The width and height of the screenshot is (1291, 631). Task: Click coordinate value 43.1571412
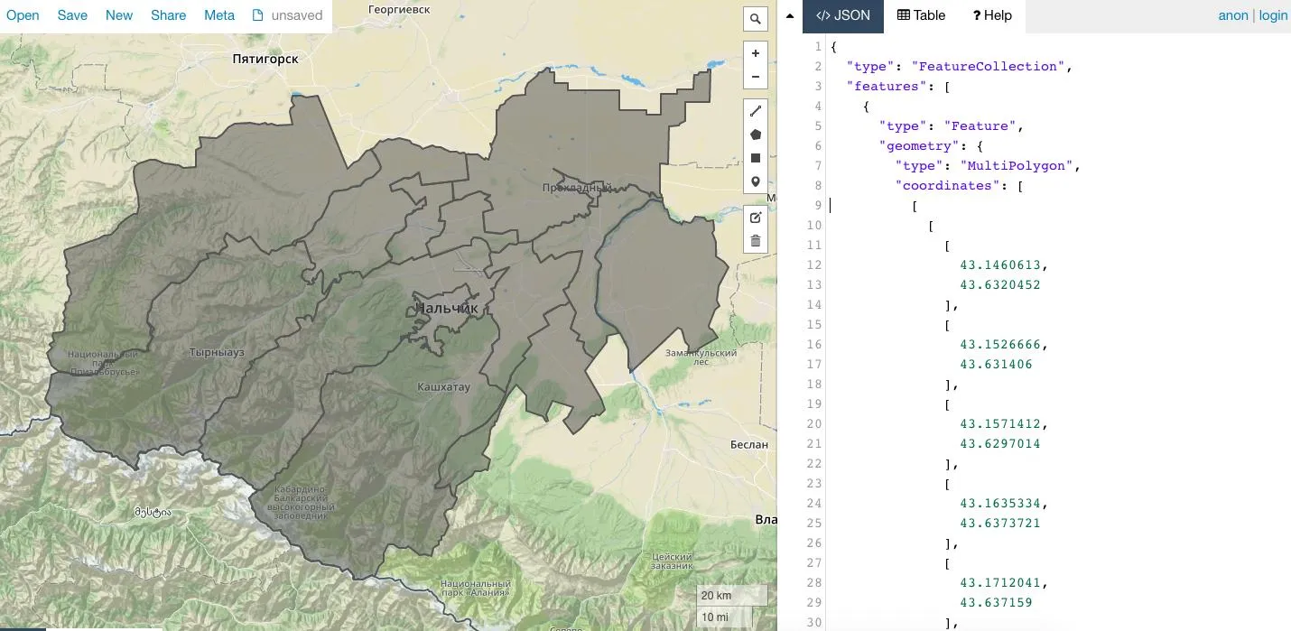click(x=1000, y=424)
